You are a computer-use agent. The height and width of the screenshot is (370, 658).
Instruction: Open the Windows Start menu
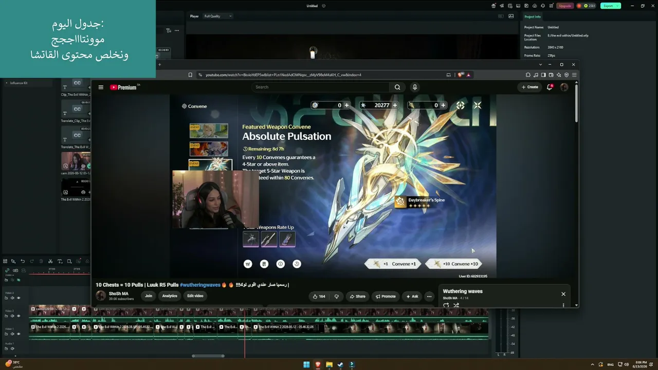pos(306,365)
